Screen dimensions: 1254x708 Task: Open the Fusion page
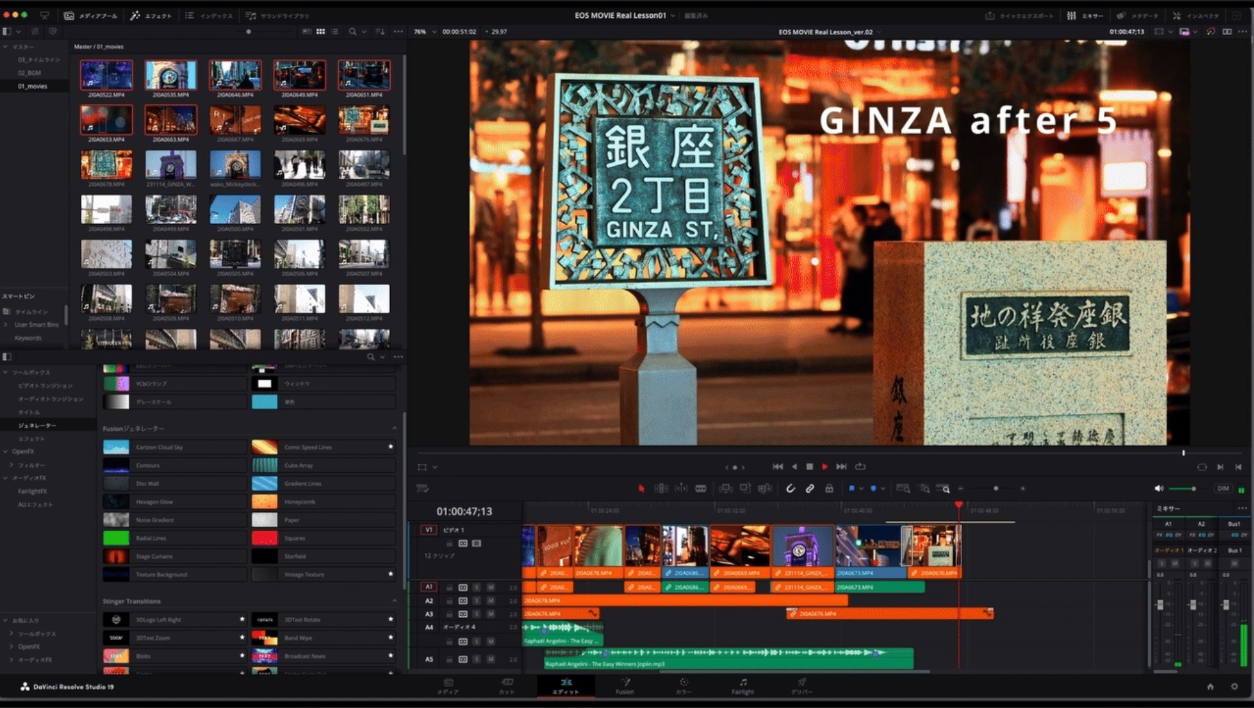[x=625, y=686]
